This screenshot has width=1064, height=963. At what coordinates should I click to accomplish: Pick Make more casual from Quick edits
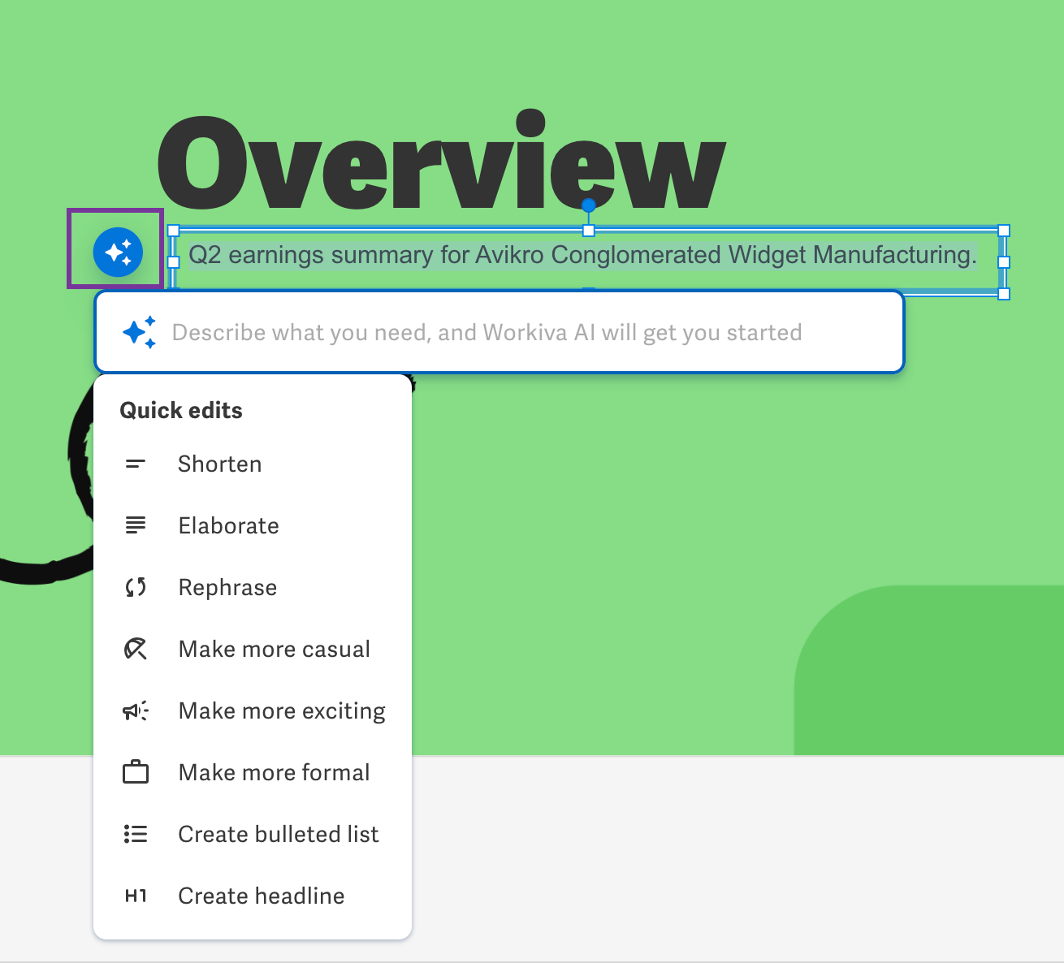(253, 650)
